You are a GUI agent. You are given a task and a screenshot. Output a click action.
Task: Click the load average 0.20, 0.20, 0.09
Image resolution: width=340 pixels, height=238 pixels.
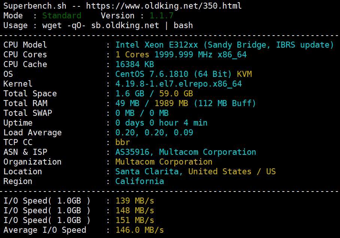point(154,133)
